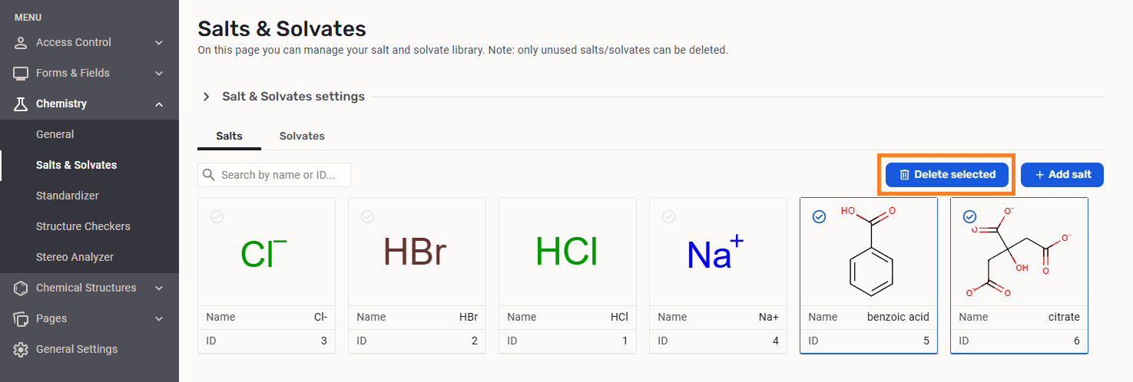This screenshot has height=382, width=1133.
Task: Click the Access Control person icon
Action: (x=21, y=42)
